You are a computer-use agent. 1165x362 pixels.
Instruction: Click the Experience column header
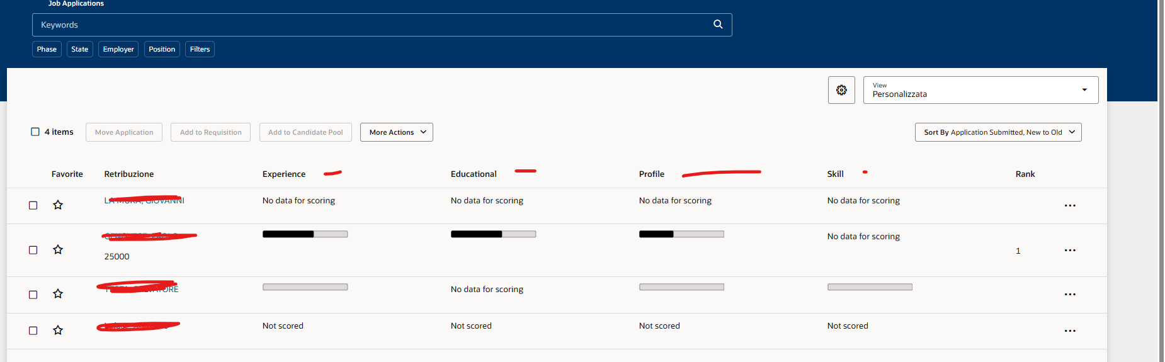[x=284, y=174]
